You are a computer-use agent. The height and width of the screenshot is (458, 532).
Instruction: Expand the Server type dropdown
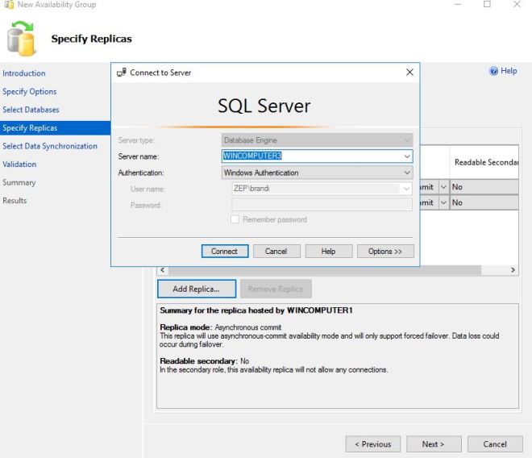[407, 140]
